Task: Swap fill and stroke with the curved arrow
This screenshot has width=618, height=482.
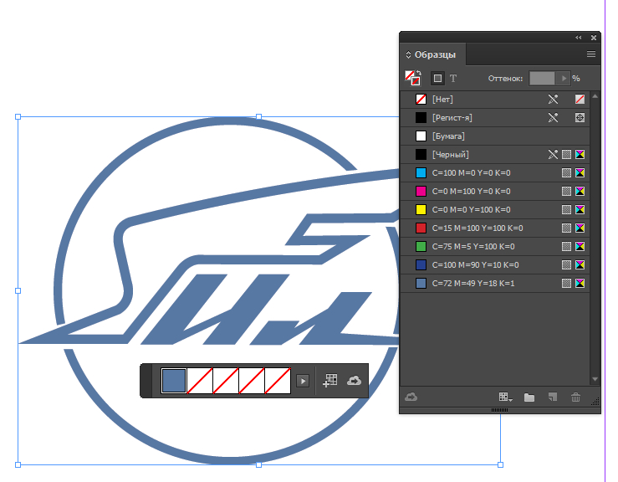Action: [419, 74]
